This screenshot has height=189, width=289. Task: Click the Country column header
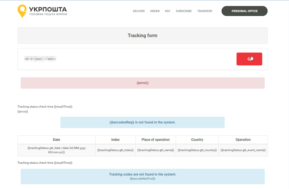pyautogui.click(x=197, y=140)
